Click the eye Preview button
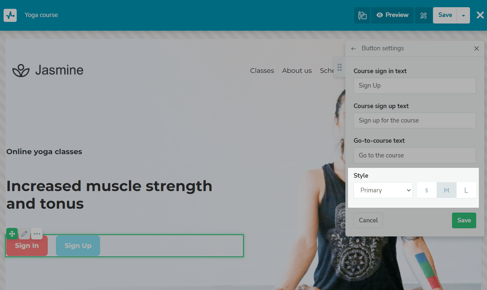487x290 pixels. [x=392, y=15]
